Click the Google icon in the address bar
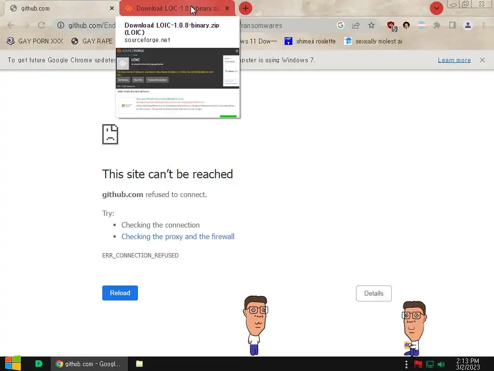Image resolution: width=494 pixels, height=371 pixels. pyautogui.click(x=340, y=25)
